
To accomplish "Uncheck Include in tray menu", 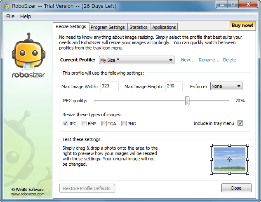I will tap(240, 123).
